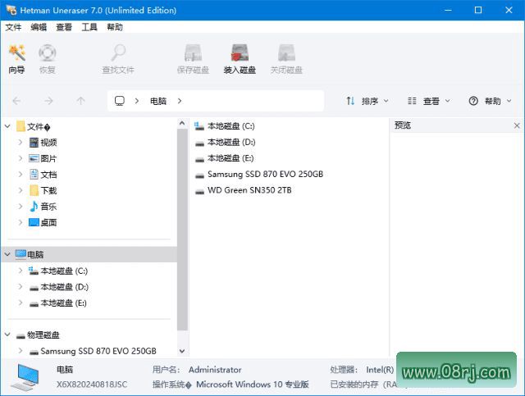
Task: Click the 电脑 address bar path
Action: [157, 101]
